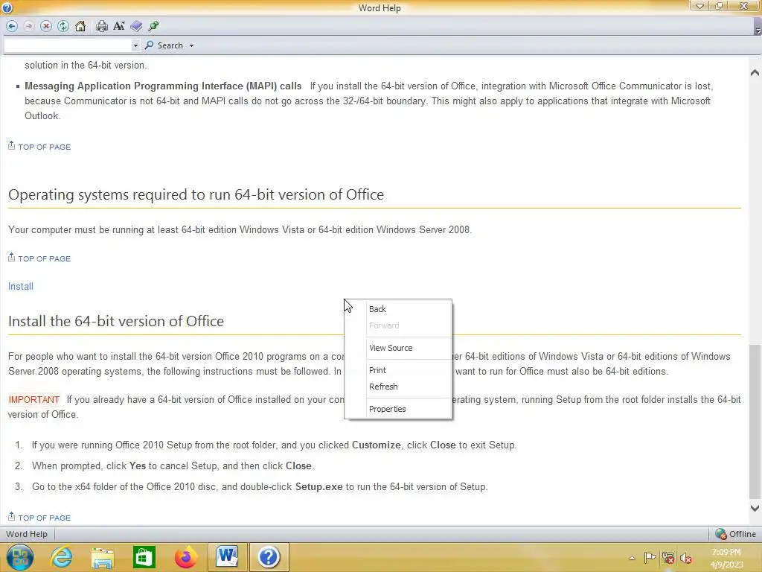Click the Action Center flag tray icon
Image resolution: width=762 pixels, height=572 pixels.
[x=650, y=558]
